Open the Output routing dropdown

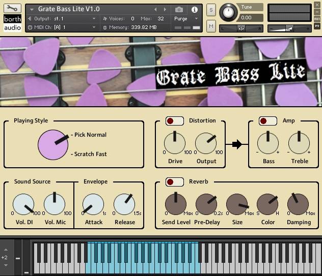tap(94, 19)
